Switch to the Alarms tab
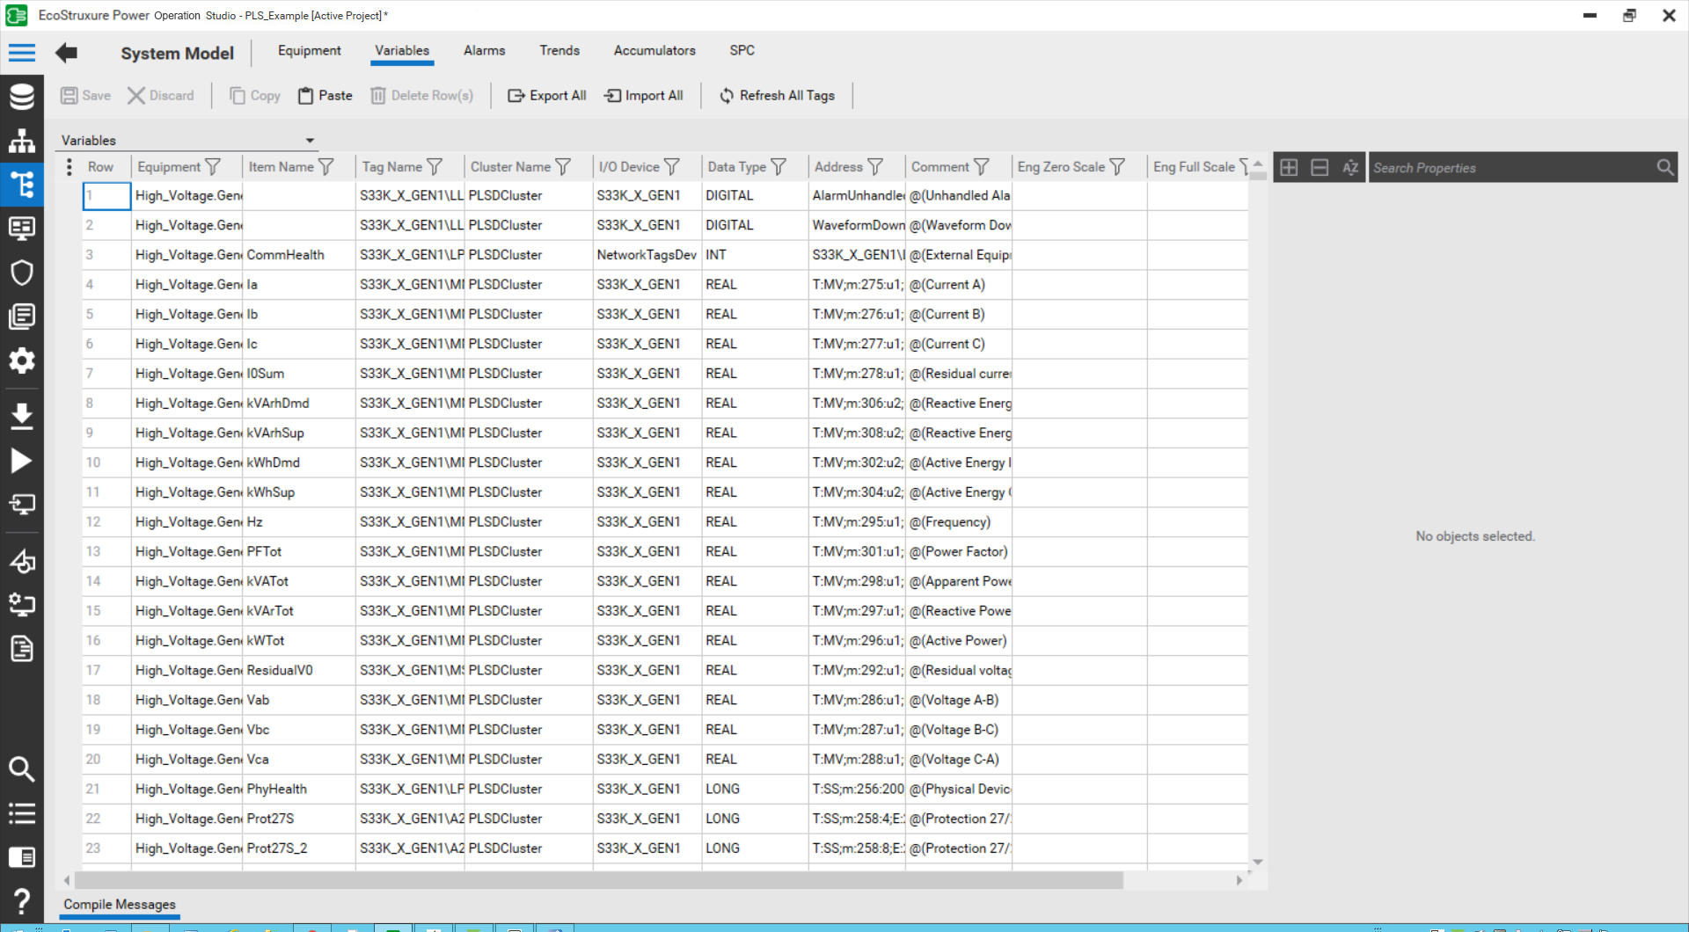Viewport: 1689px width, 932px height. point(484,50)
